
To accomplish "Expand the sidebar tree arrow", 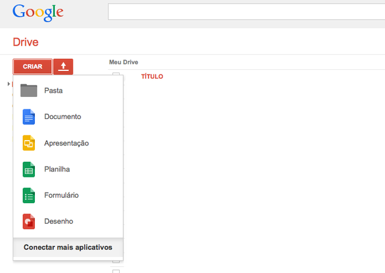I will 8,84.
